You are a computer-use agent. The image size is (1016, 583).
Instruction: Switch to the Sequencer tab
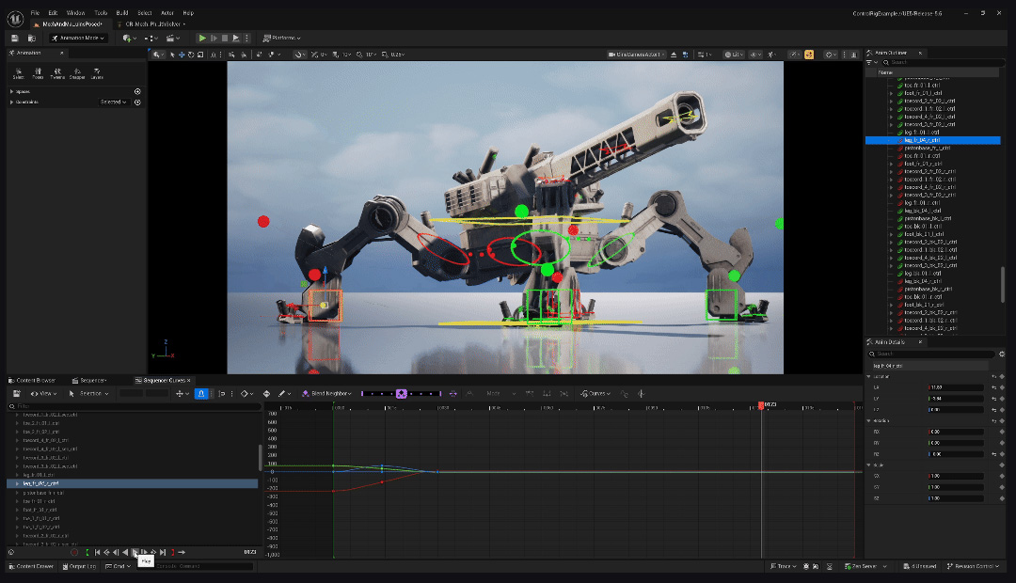92,380
